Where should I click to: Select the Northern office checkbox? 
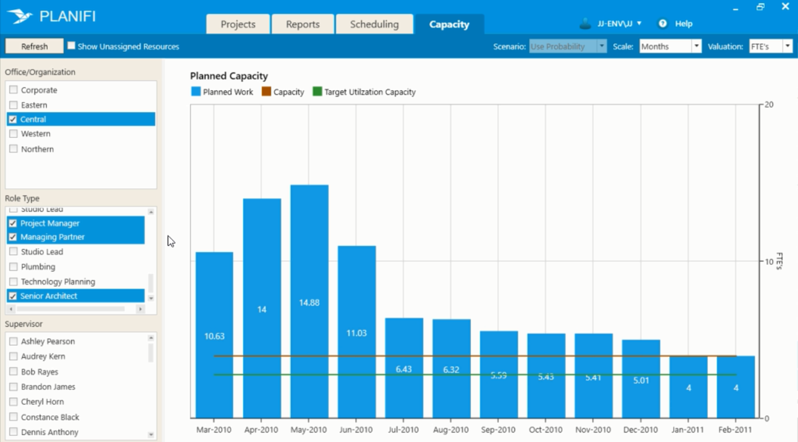tap(13, 149)
